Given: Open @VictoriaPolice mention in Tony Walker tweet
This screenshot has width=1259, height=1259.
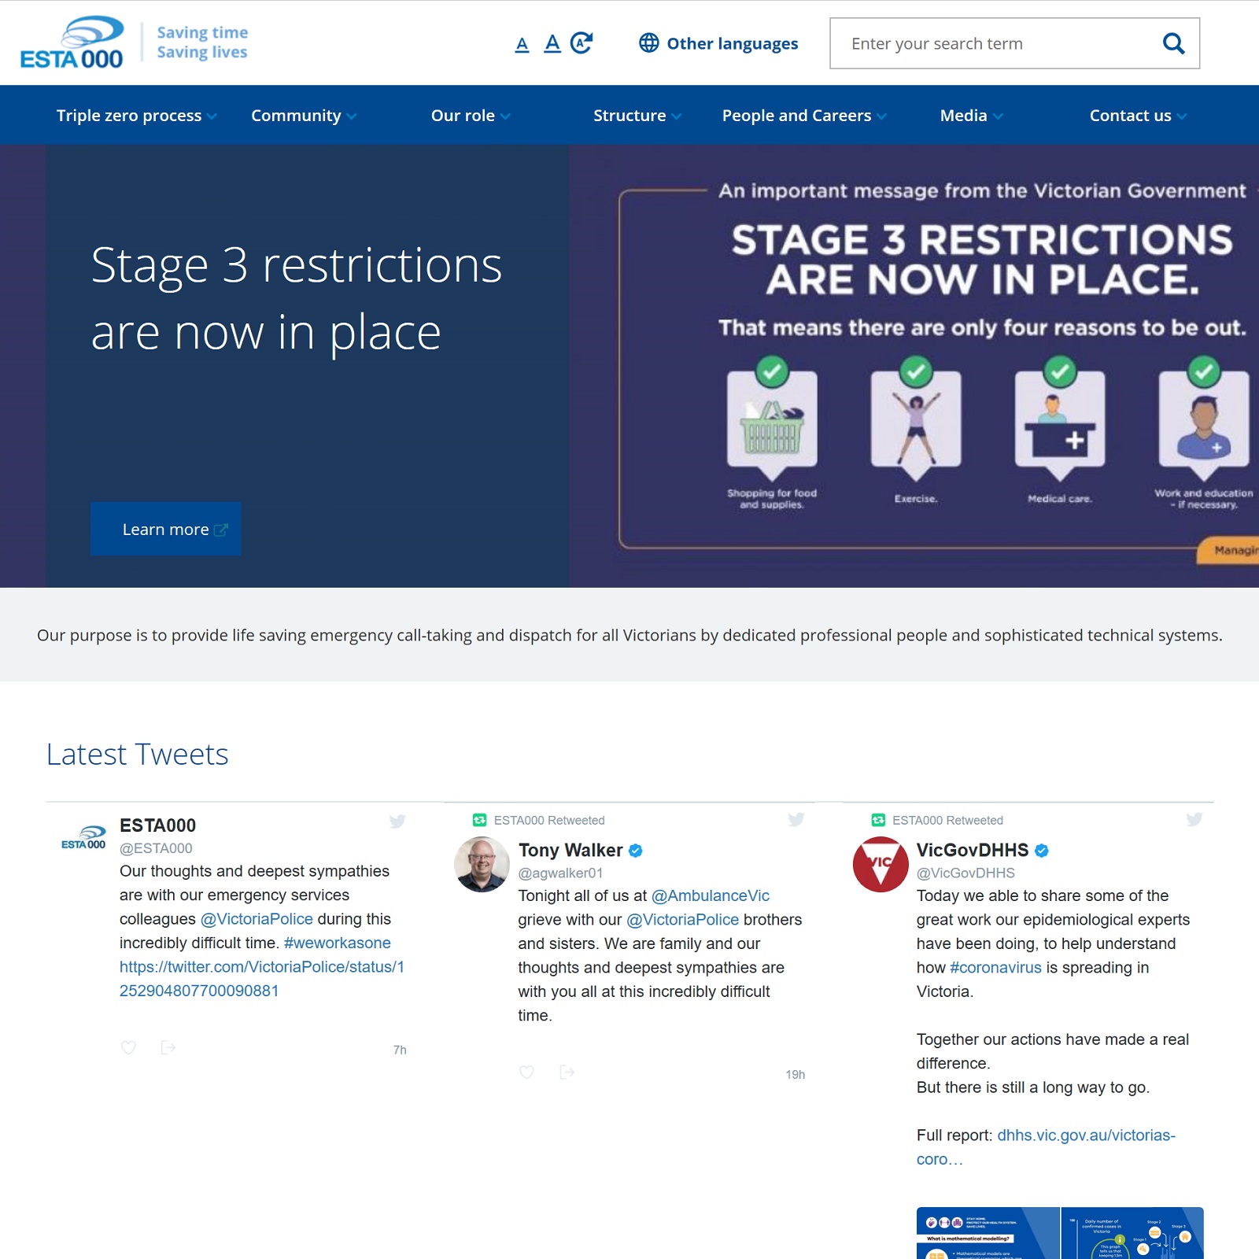Looking at the screenshot, I should pyautogui.click(x=682, y=919).
